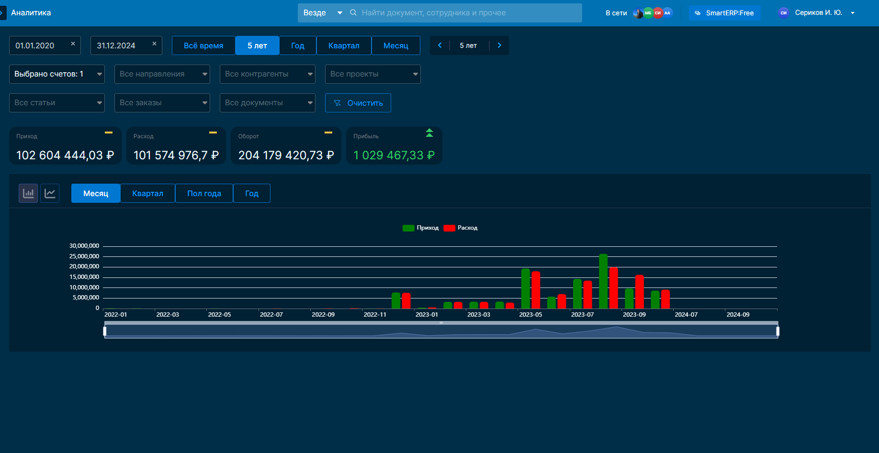Switch chart grouping to Пол года tab
The height and width of the screenshot is (453, 879).
coord(204,193)
